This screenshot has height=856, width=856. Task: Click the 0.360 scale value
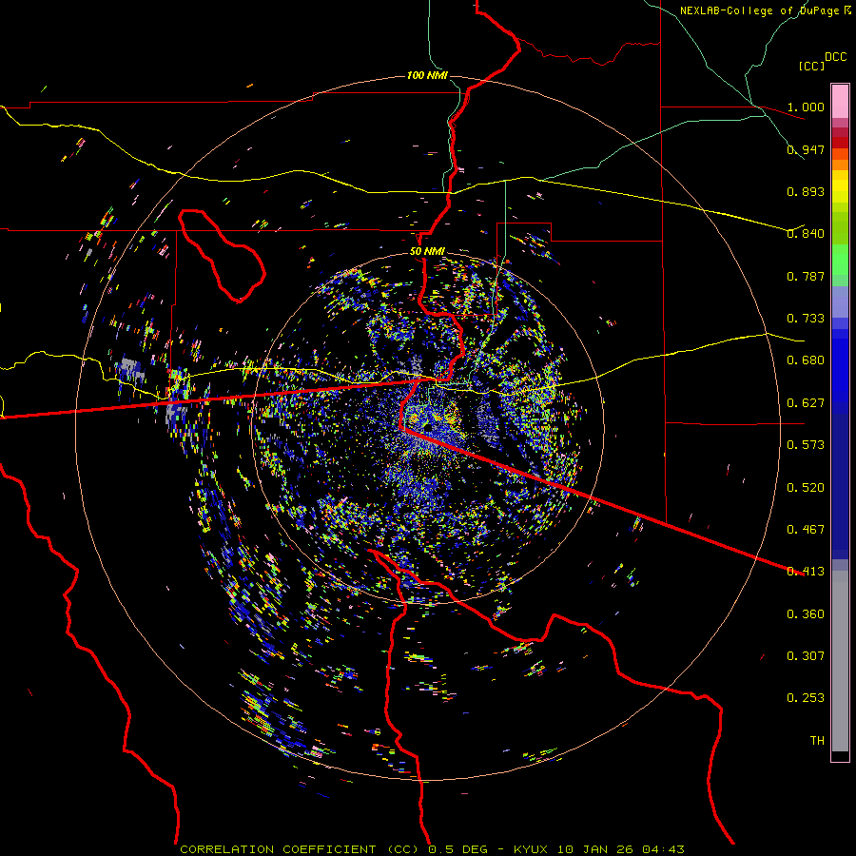[x=806, y=614]
